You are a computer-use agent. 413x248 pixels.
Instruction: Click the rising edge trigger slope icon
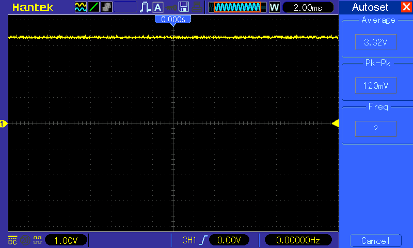pyautogui.click(x=203, y=240)
